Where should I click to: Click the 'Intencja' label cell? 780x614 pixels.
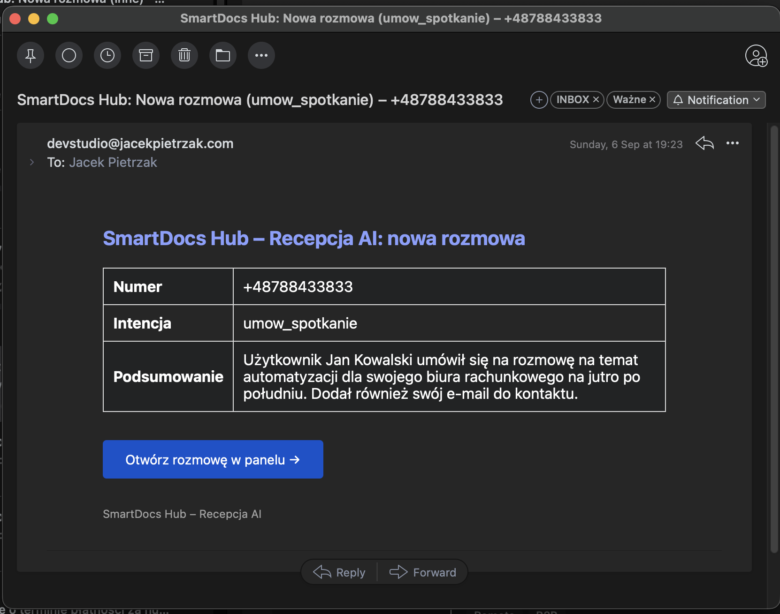(x=168, y=323)
